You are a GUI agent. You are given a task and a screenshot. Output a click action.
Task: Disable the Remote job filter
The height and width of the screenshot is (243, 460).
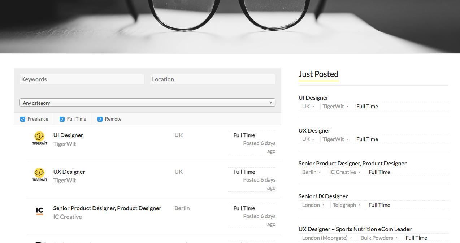pos(100,119)
